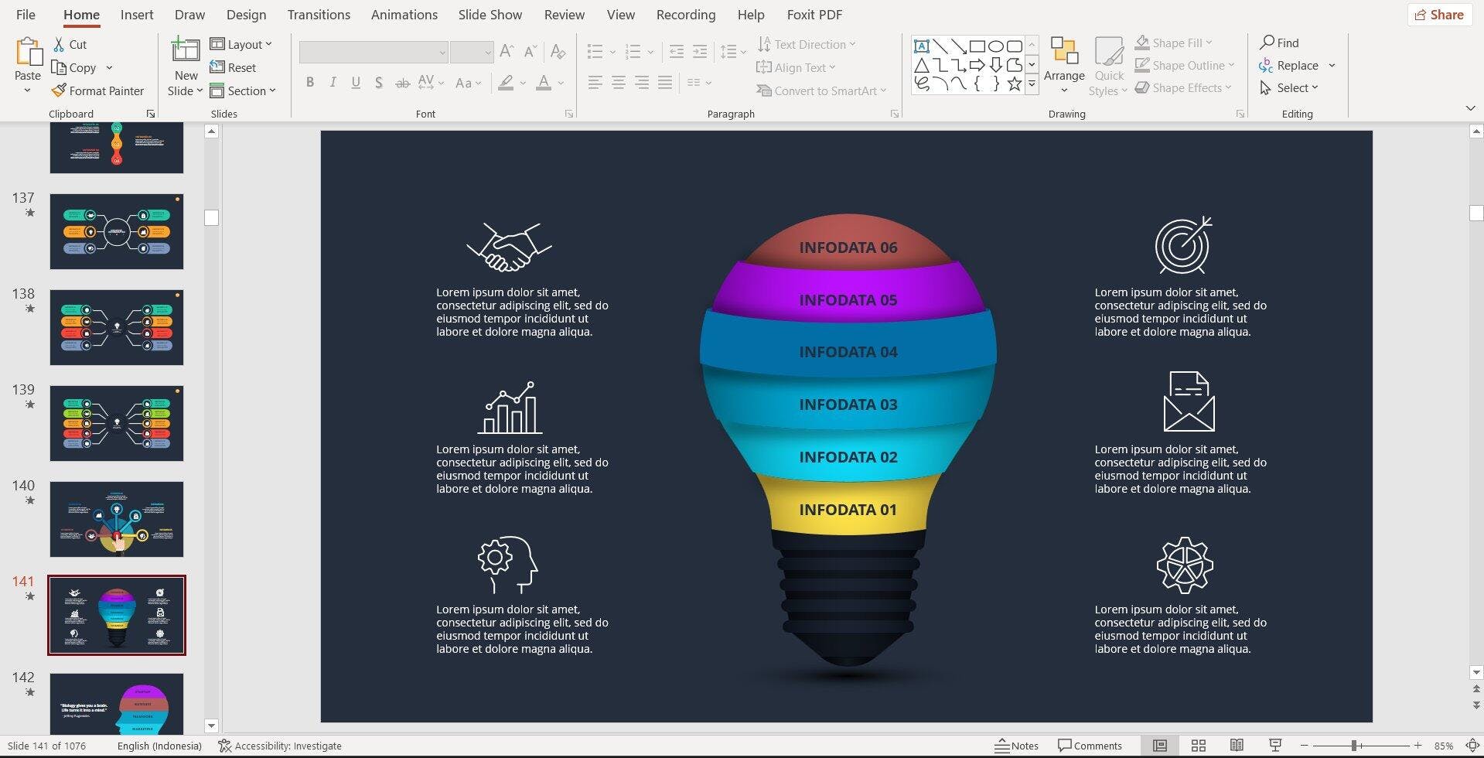The height and width of the screenshot is (758, 1484).
Task: Click the Find magnifier icon
Action: (x=1267, y=43)
